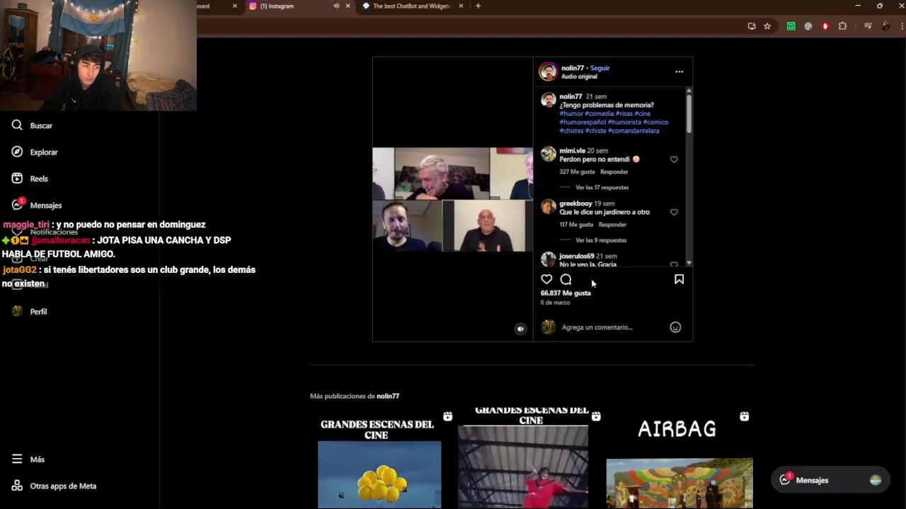Screen dimensions: 906x509
Task: Go to Perfil in the sidebar
Action: pos(29,311)
